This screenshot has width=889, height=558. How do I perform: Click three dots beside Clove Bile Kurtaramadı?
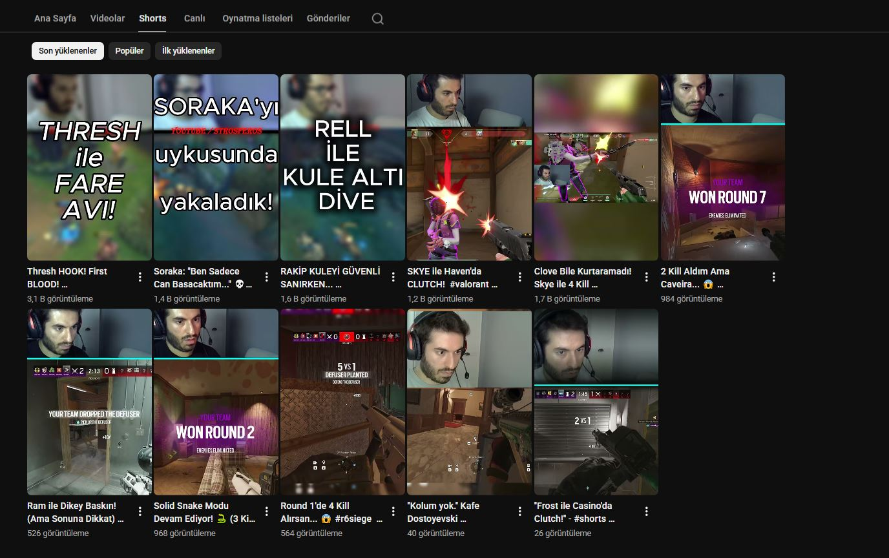[x=647, y=277]
